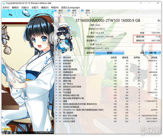Image resolution: width=163 pixels, height=138 pixels.
Task: Click the 良好 health status button
Action: [x=110, y=53]
